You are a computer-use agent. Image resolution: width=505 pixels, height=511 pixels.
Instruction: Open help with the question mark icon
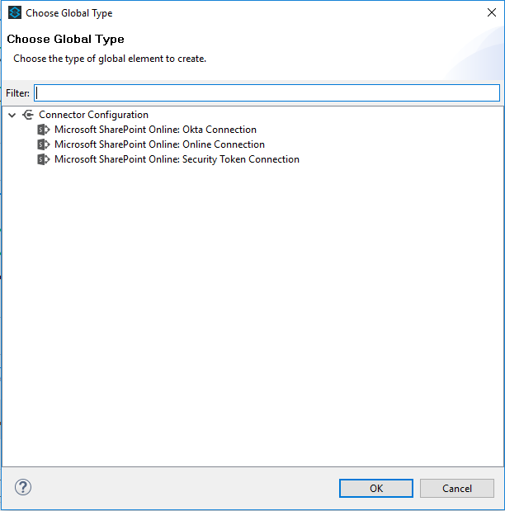(x=23, y=487)
